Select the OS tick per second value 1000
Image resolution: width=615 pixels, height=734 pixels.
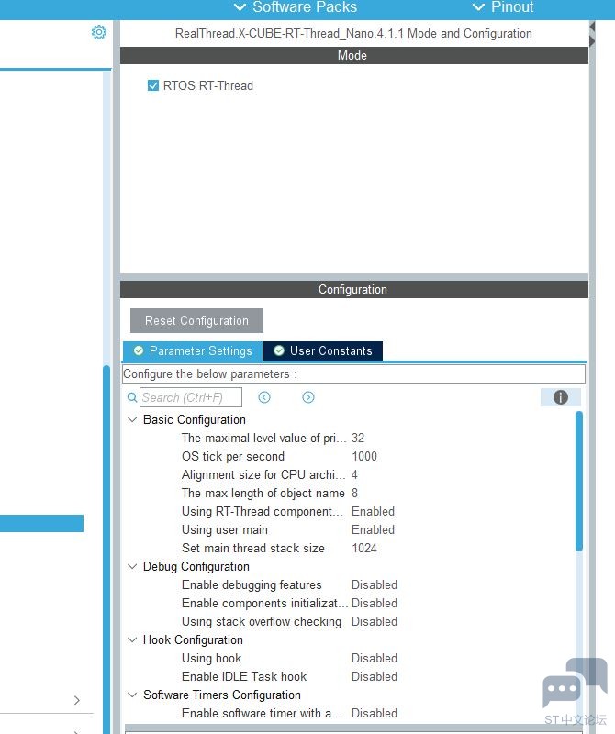(364, 456)
